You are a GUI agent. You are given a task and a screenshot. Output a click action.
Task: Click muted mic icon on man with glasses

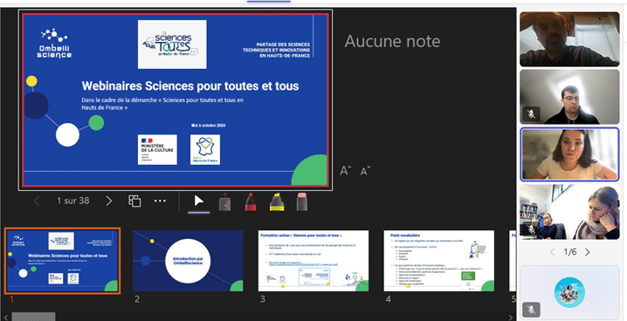click(531, 114)
